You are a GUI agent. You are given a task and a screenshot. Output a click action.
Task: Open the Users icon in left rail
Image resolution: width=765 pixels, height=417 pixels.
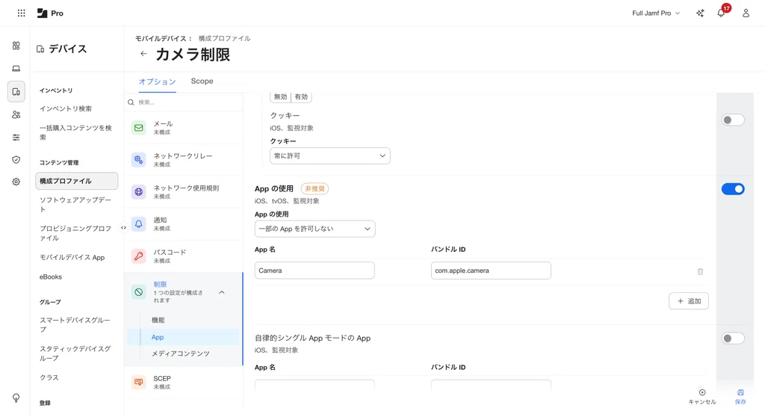click(x=16, y=114)
